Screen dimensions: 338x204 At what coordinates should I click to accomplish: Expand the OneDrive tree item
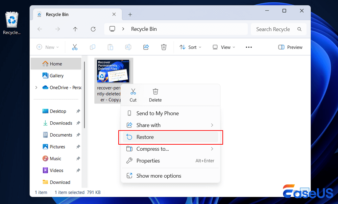(x=36, y=87)
